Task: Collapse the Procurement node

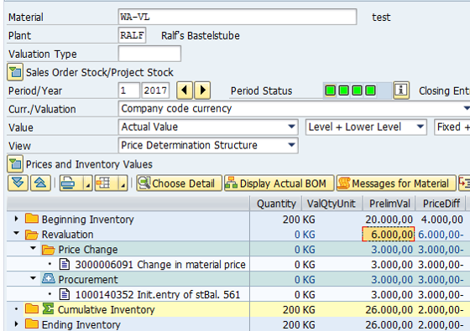Action: pyautogui.click(x=34, y=278)
